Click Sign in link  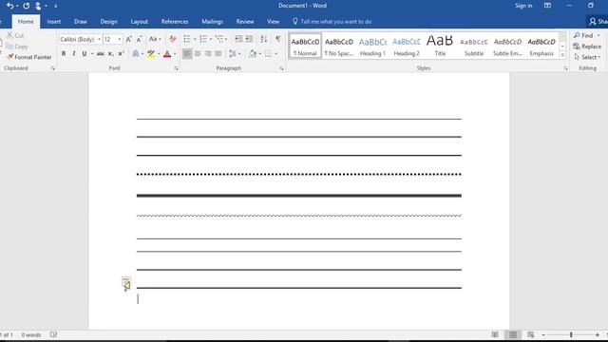pos(523,6)
